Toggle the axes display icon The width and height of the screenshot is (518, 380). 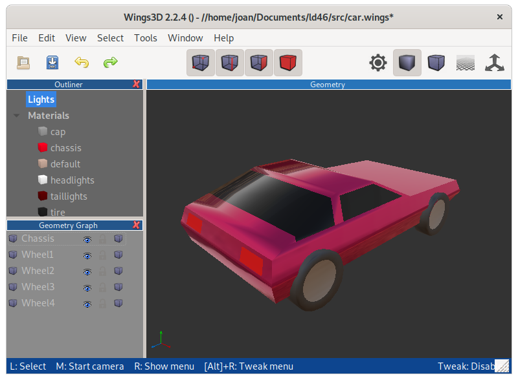point(494,63)
